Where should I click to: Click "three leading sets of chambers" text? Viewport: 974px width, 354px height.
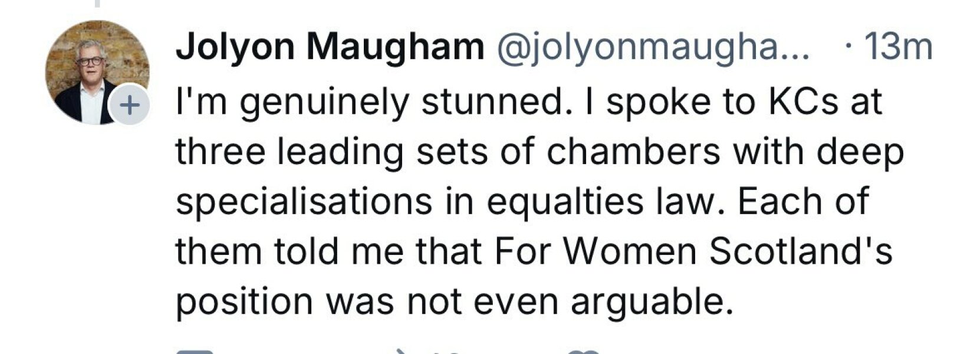(447, 152)
